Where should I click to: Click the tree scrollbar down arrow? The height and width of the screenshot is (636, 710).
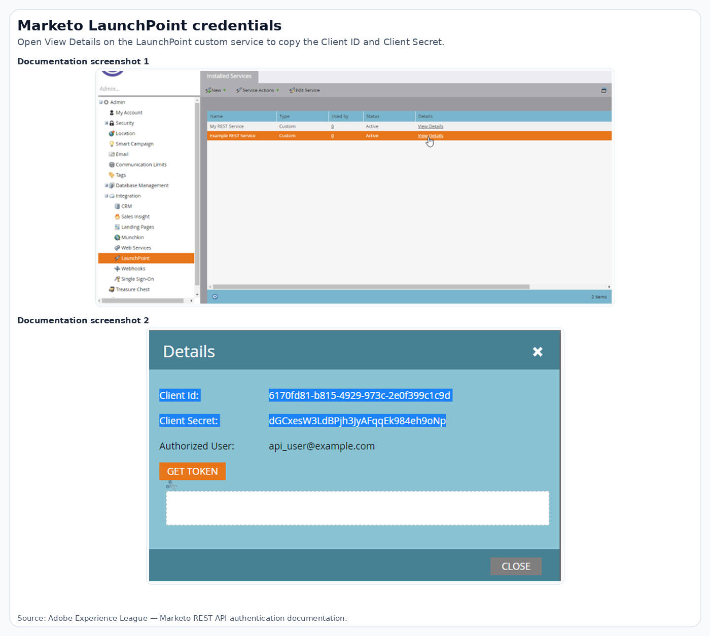tap(197, 294)
